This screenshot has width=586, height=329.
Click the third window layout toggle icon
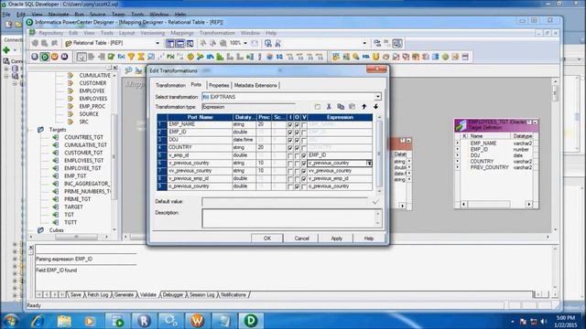190,43
